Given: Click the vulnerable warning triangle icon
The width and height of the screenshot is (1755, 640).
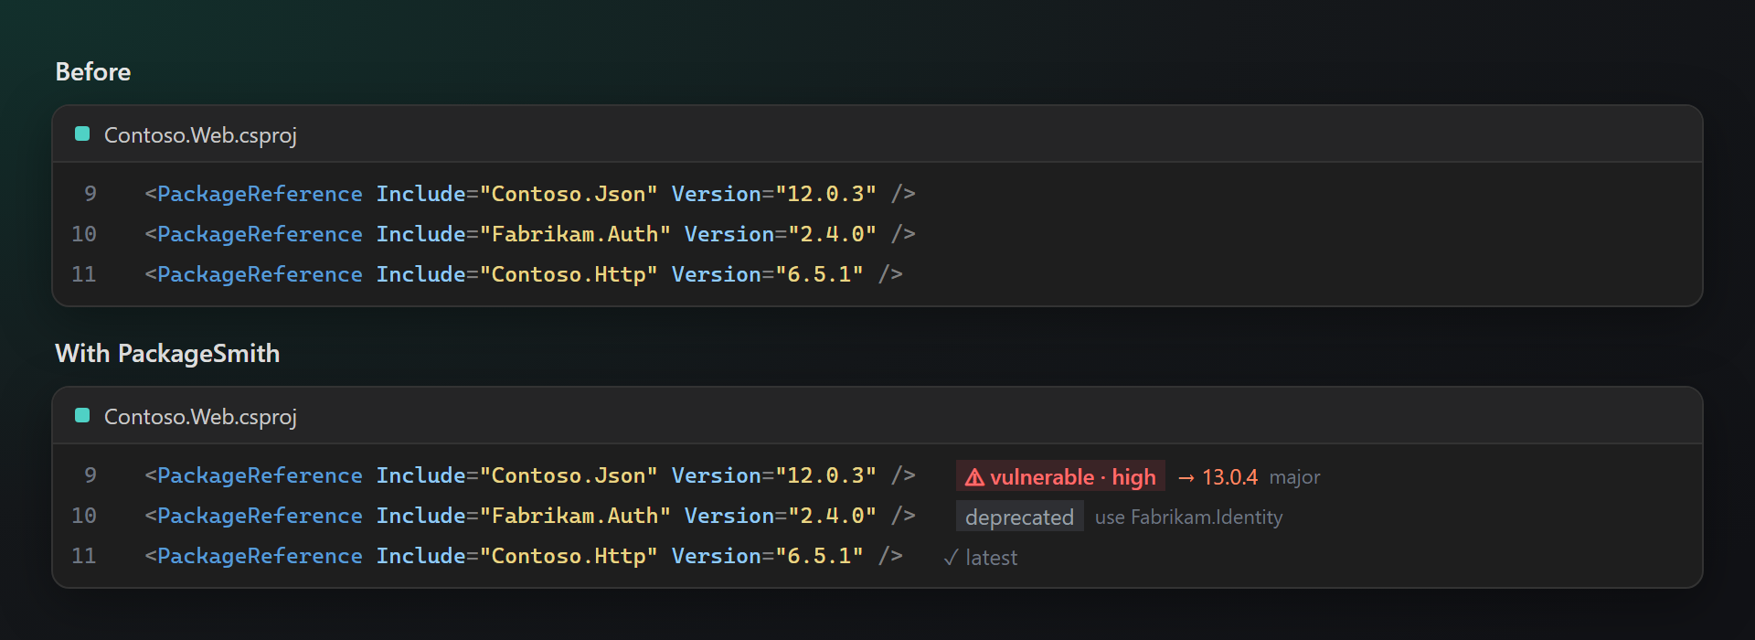Looking at the screenshot, I should (974, 477).
